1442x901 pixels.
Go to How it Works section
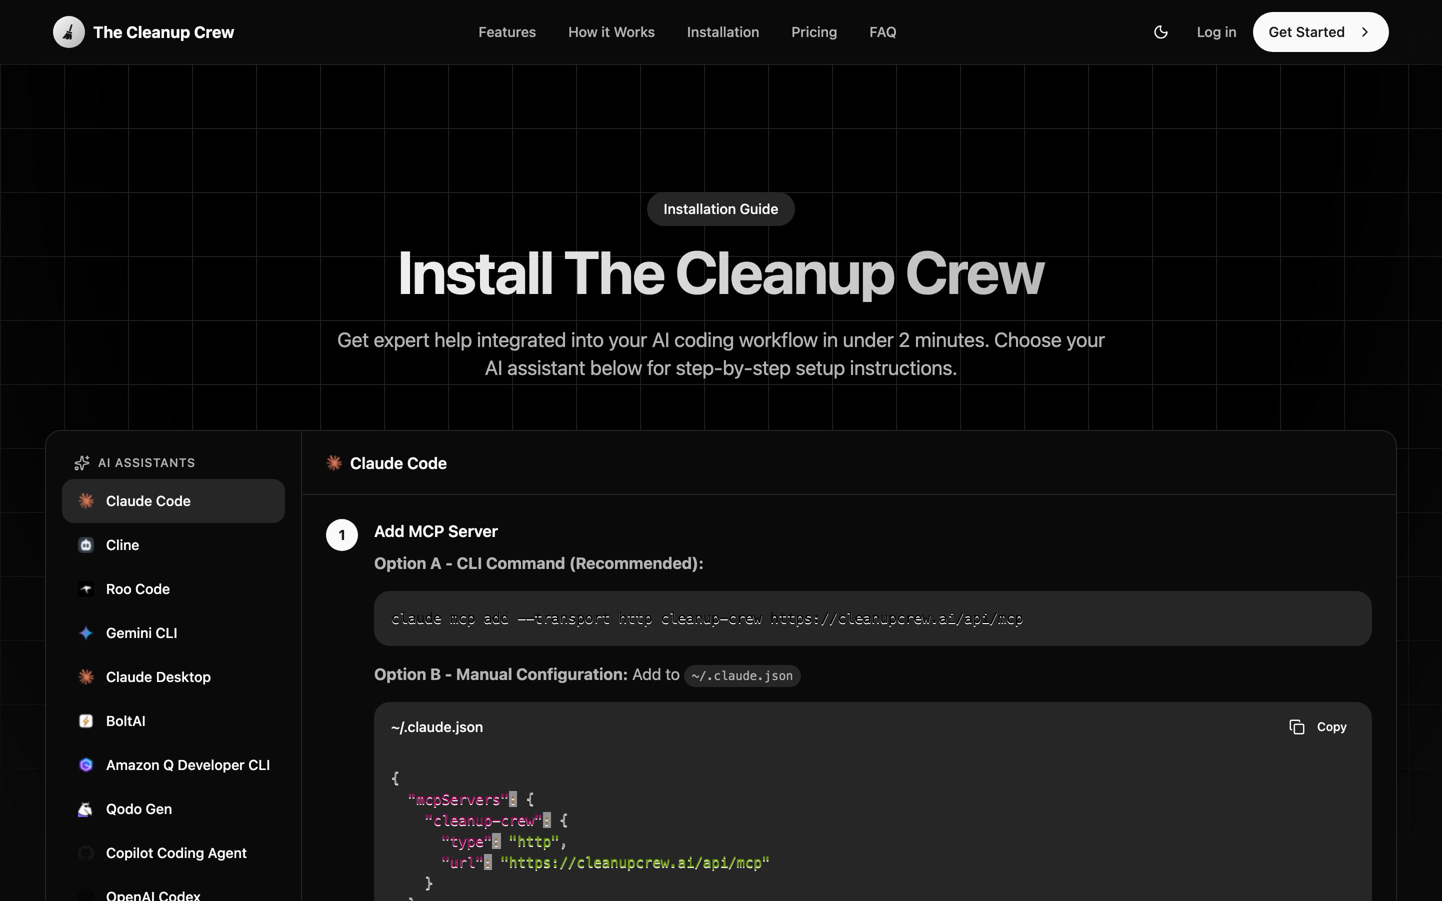pyautogui.click(x=611, y=32)
